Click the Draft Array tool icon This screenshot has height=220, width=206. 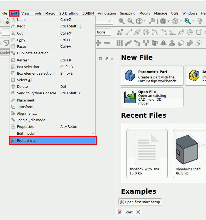pos(119,43)
